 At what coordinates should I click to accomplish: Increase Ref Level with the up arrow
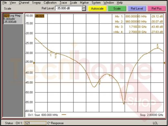coord(84,7)
